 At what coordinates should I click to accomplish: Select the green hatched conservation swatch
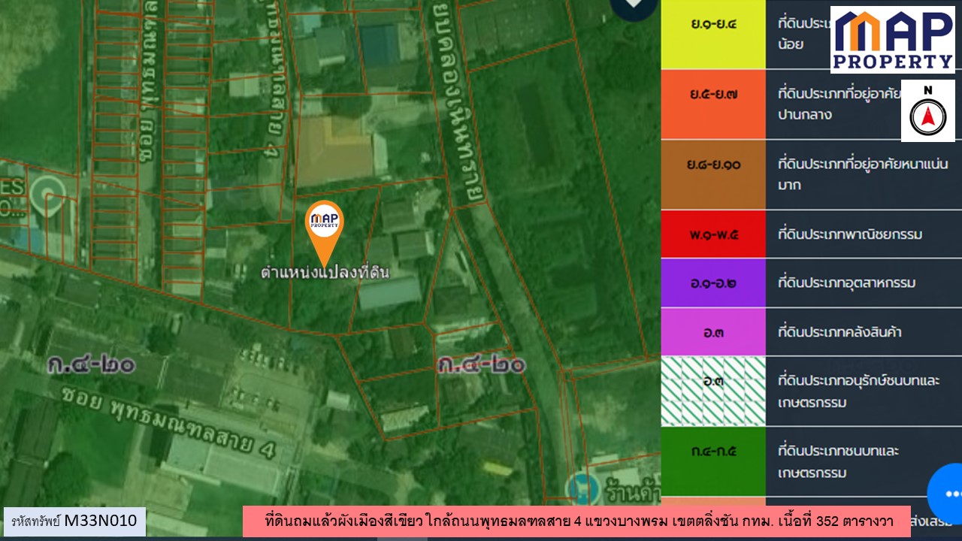tap(712, 391)
